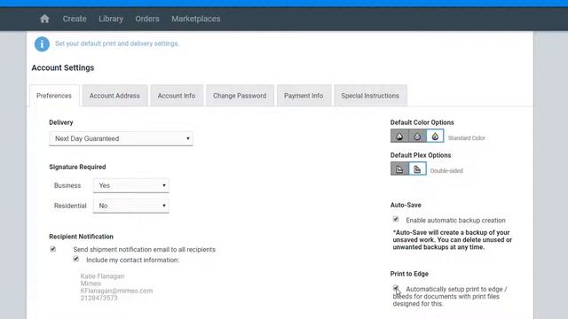Expand the Residential signature dropdown
This screenshot has height=319, width=568.
coord(130,206)
